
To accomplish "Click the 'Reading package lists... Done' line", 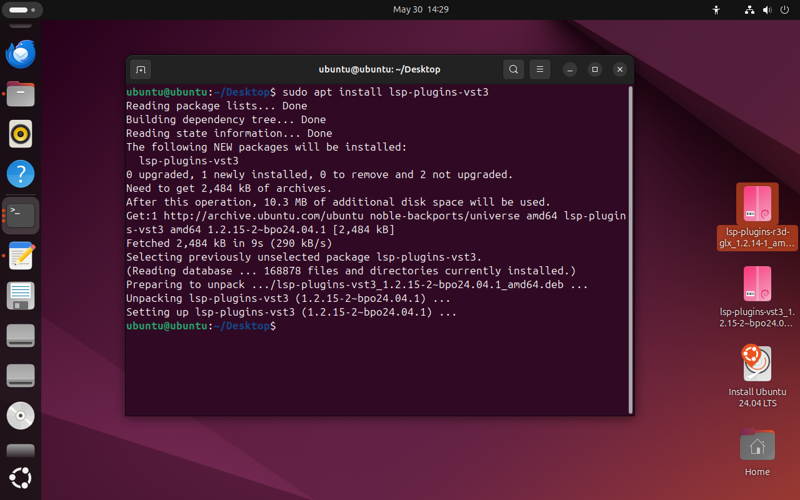I will tap(217, 106).
